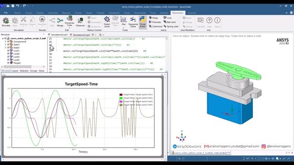Click the Plot chart icon

[124, 19]
